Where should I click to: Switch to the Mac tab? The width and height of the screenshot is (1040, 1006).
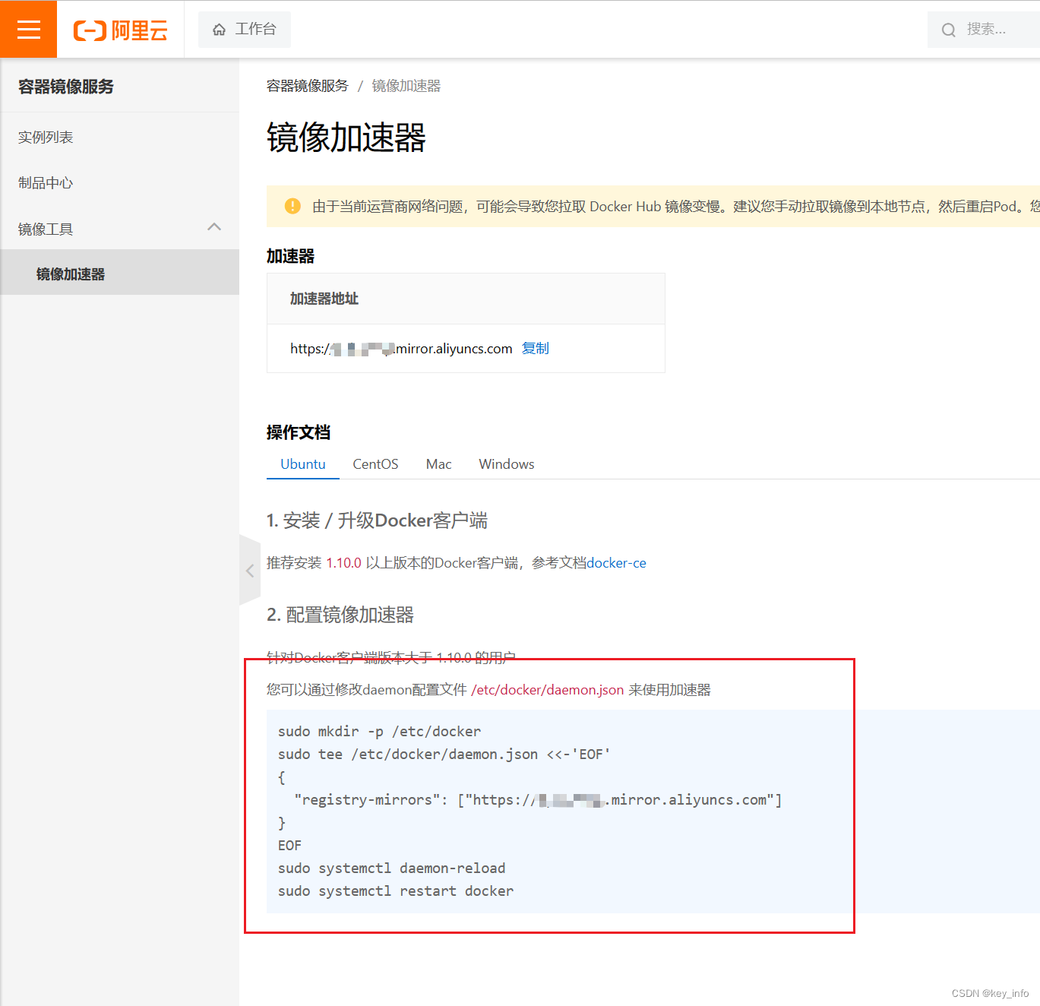pos(439,464)
